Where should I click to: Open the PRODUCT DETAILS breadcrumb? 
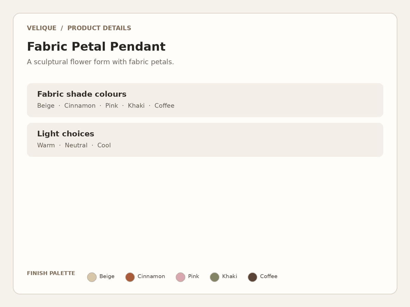[x=99, y=28]
